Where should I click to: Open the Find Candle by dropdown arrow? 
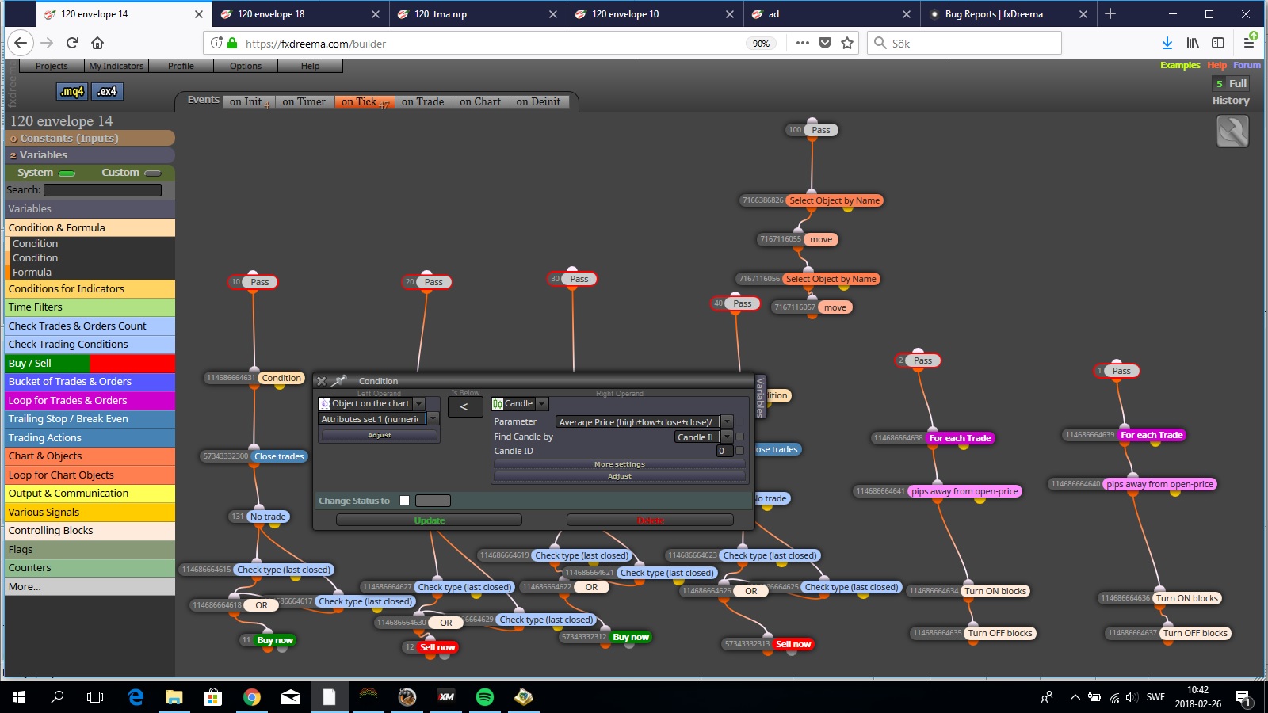click(x=727, y=437)
